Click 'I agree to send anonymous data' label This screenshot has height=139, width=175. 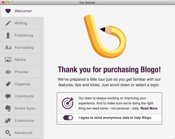[115, 118]
